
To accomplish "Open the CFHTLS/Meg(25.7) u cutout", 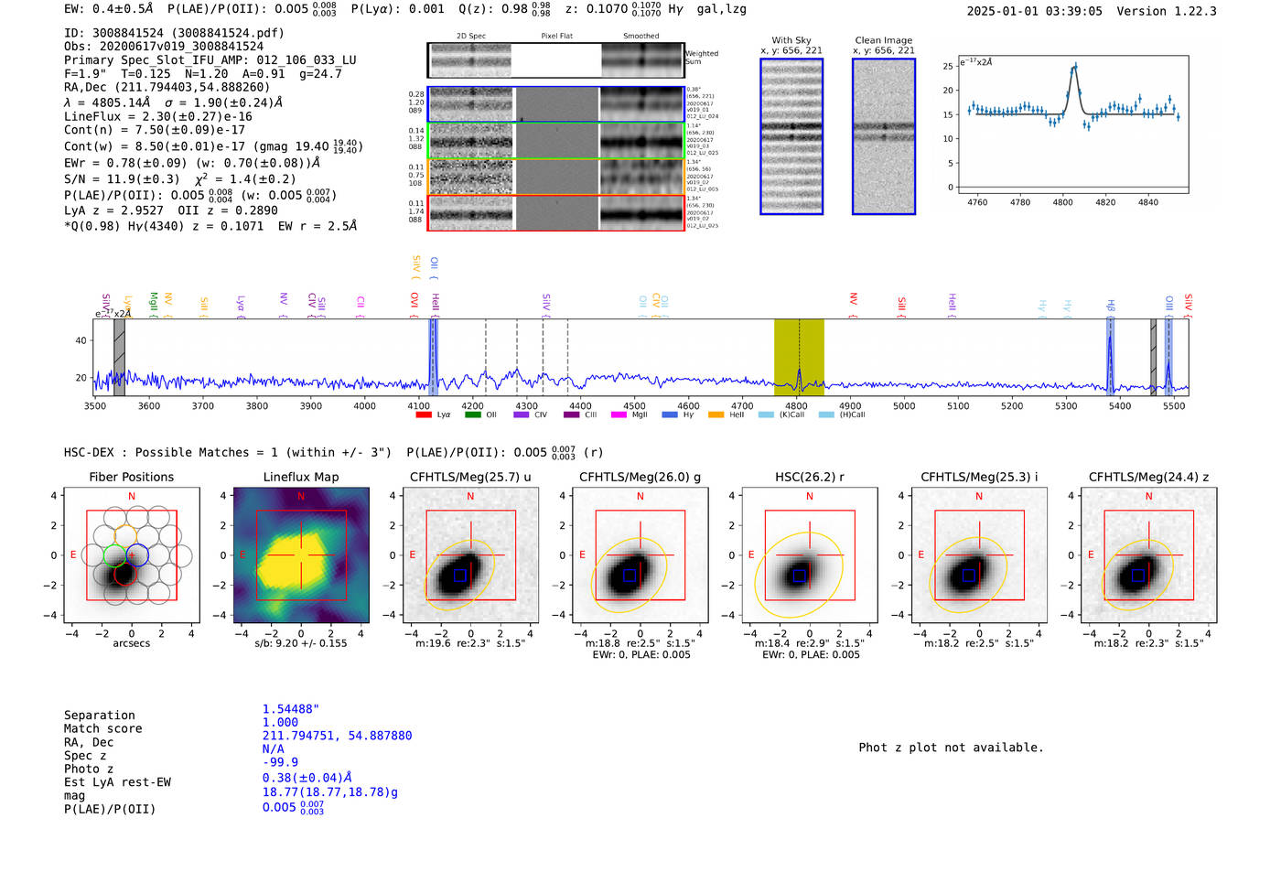I will click(470, 555).
